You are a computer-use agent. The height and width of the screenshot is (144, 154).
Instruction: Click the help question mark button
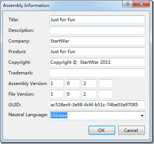(x=128, y=4)
